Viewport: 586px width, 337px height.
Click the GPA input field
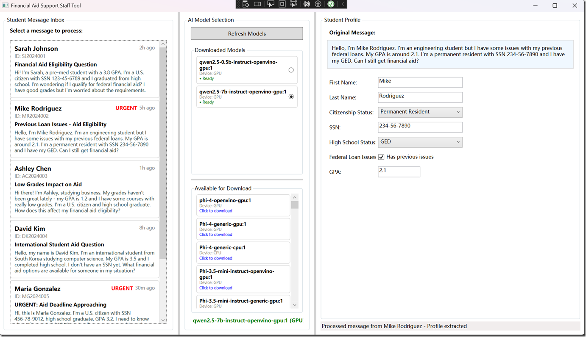pyautogui.click(x=399, y=171)
